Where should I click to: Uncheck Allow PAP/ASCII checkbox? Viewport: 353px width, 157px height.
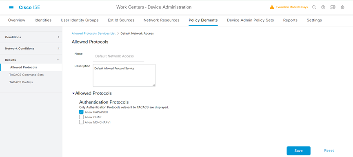[81, 112]
